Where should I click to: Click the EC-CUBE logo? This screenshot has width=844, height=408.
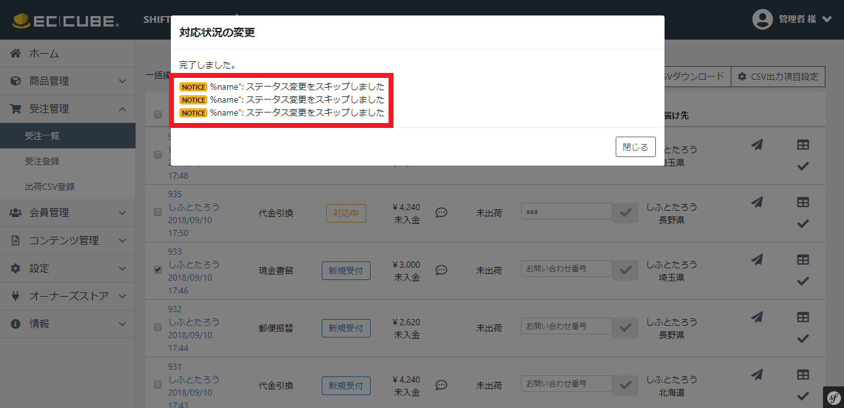(66, 20)
